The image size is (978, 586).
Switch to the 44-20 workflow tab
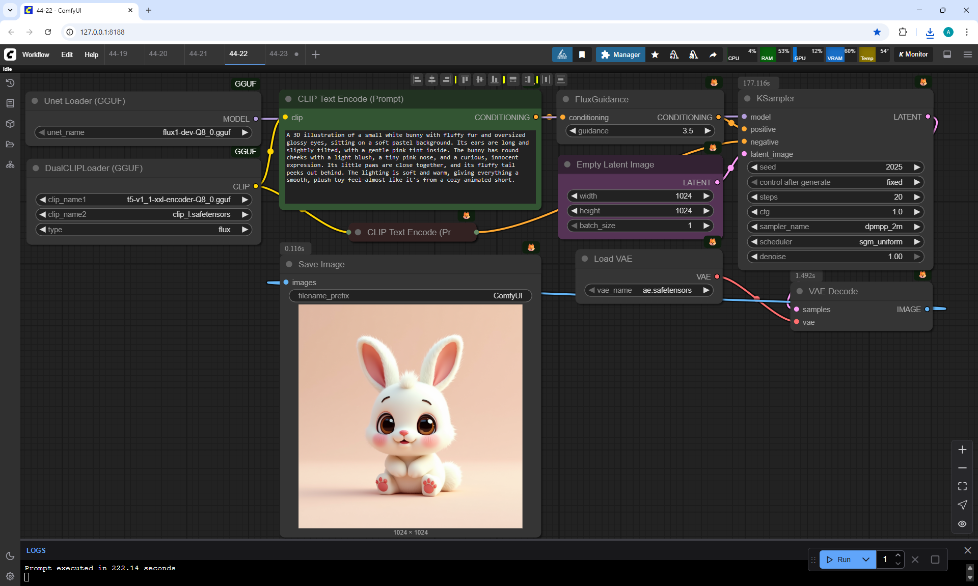tap(158, 54)
